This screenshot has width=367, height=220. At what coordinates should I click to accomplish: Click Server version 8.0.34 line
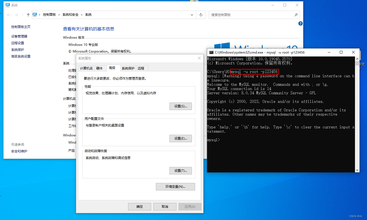261,93
